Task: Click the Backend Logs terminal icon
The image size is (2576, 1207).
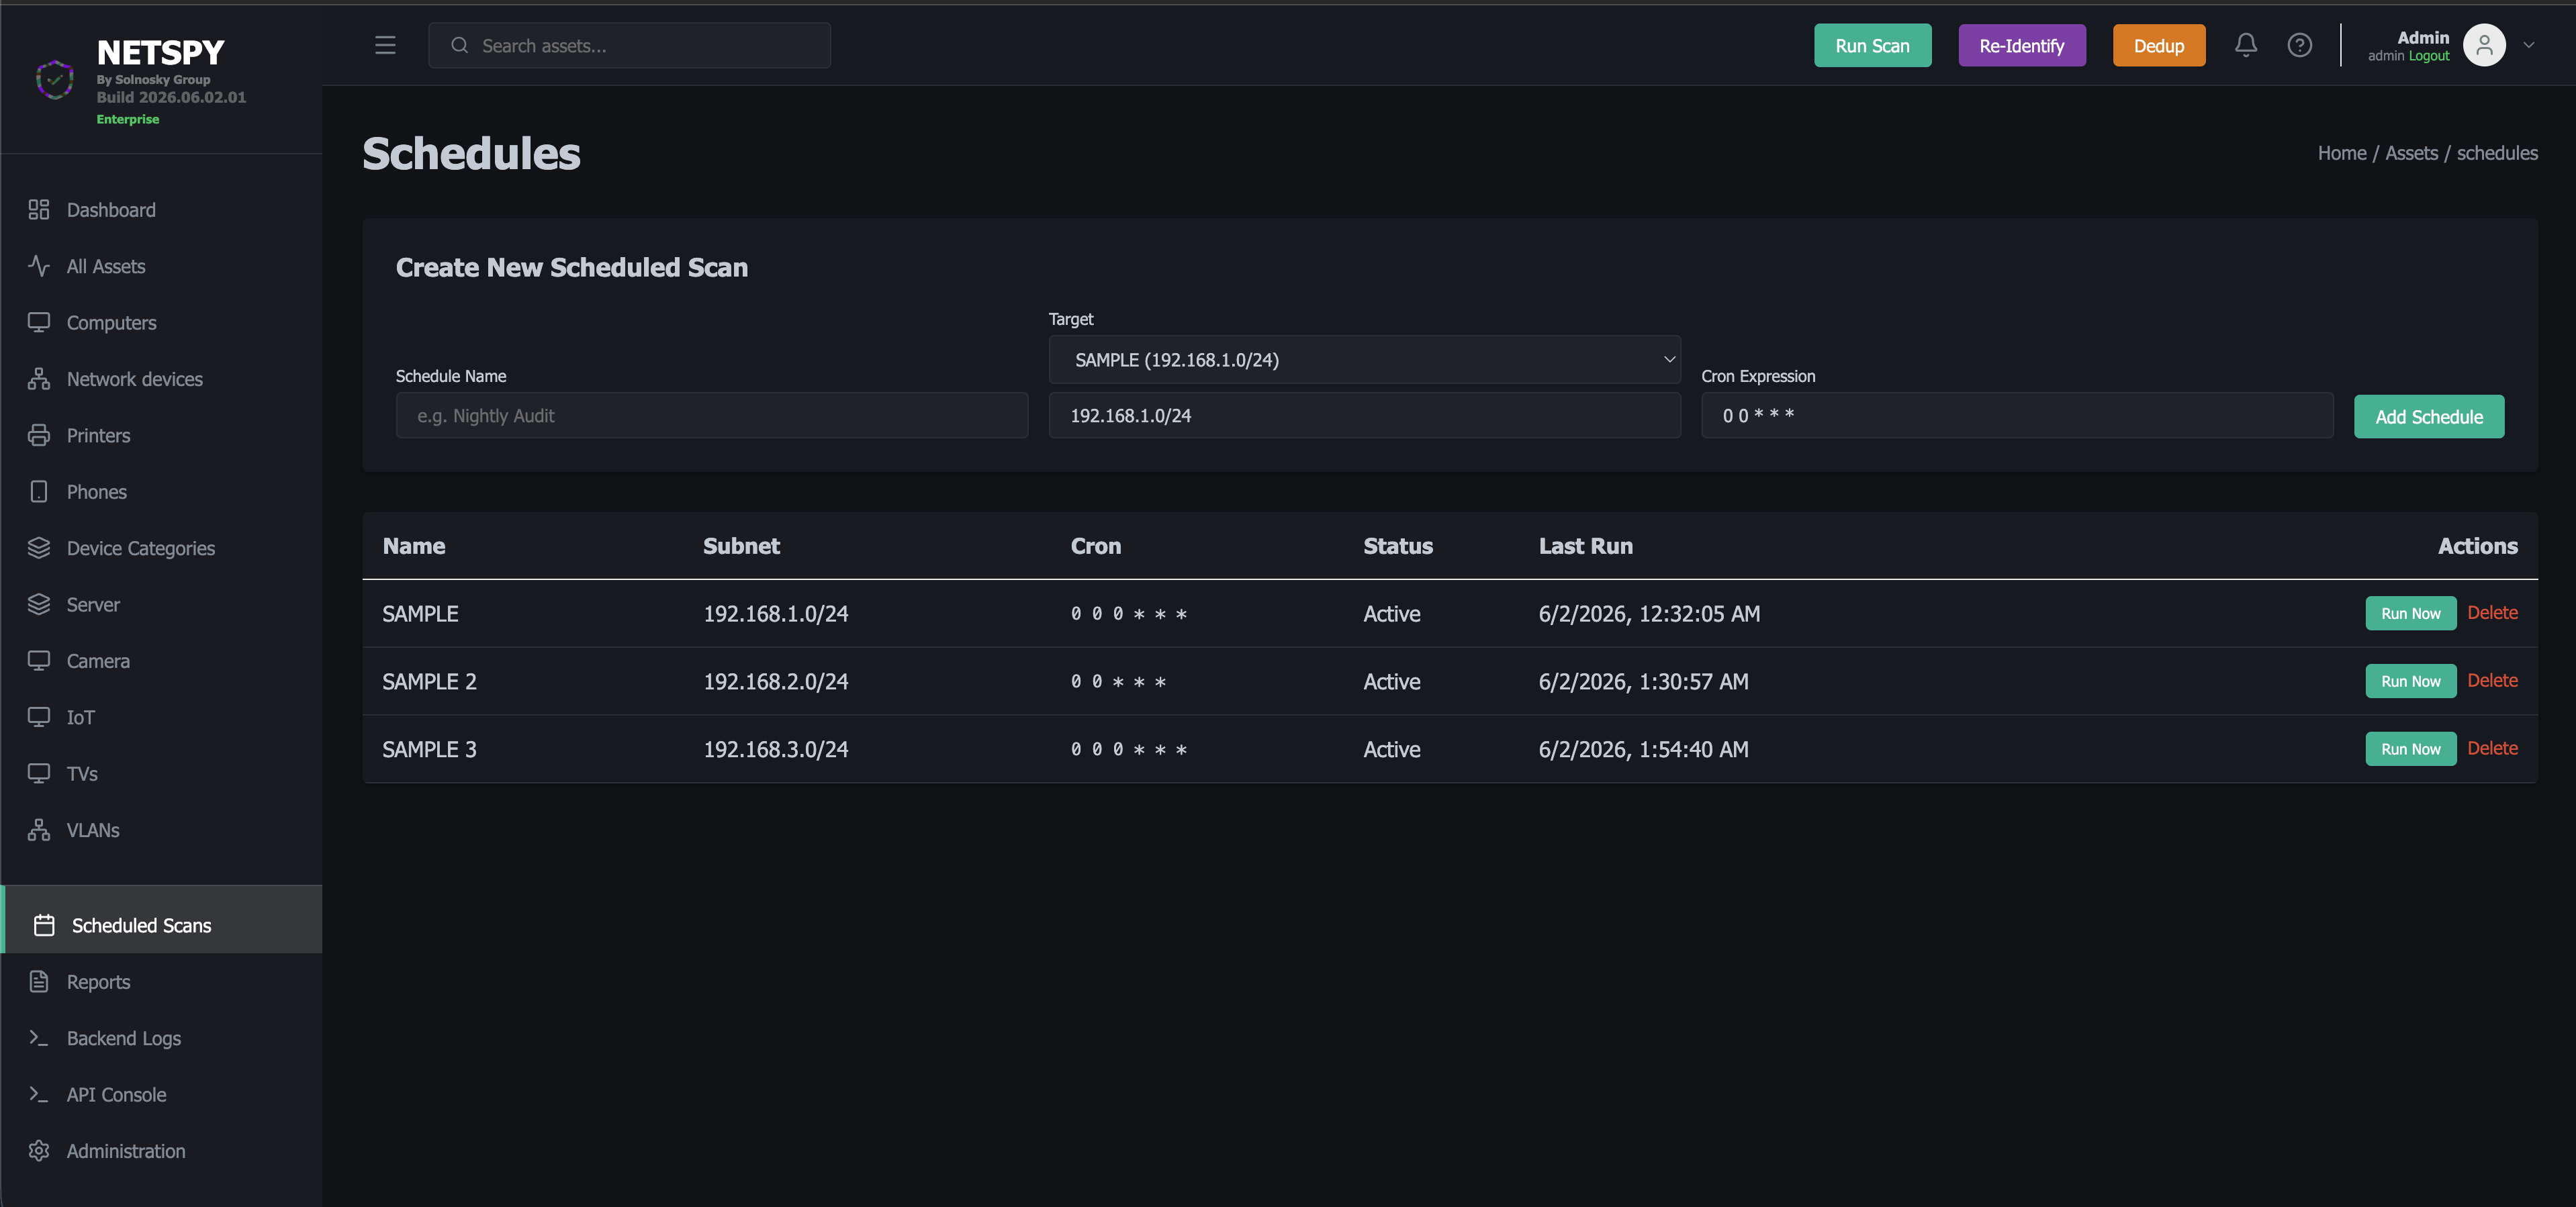Action: click(x=39, y=1038)
